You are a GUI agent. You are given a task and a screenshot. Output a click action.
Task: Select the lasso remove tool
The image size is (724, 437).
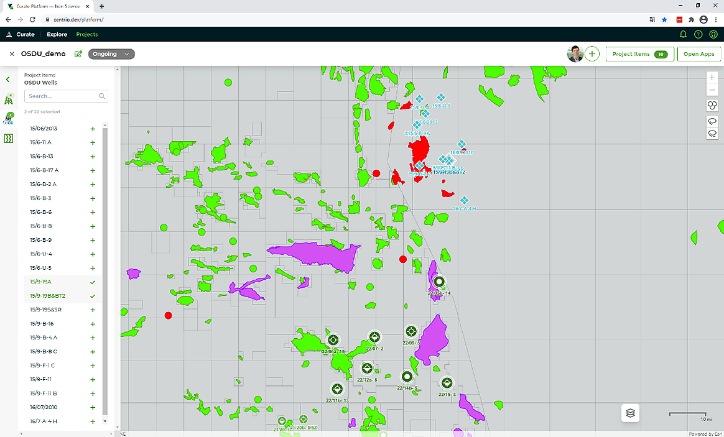(712, 134)
